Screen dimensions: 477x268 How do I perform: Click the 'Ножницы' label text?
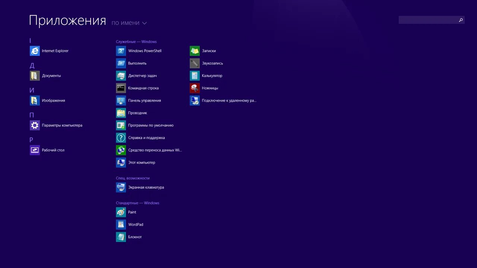(210, 88)
